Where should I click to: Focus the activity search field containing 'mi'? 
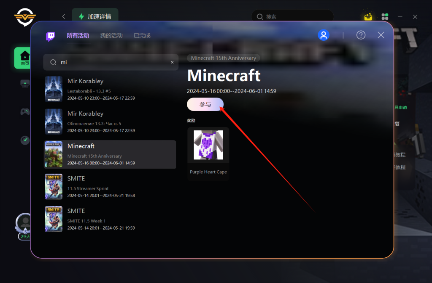tap(111, 62)
